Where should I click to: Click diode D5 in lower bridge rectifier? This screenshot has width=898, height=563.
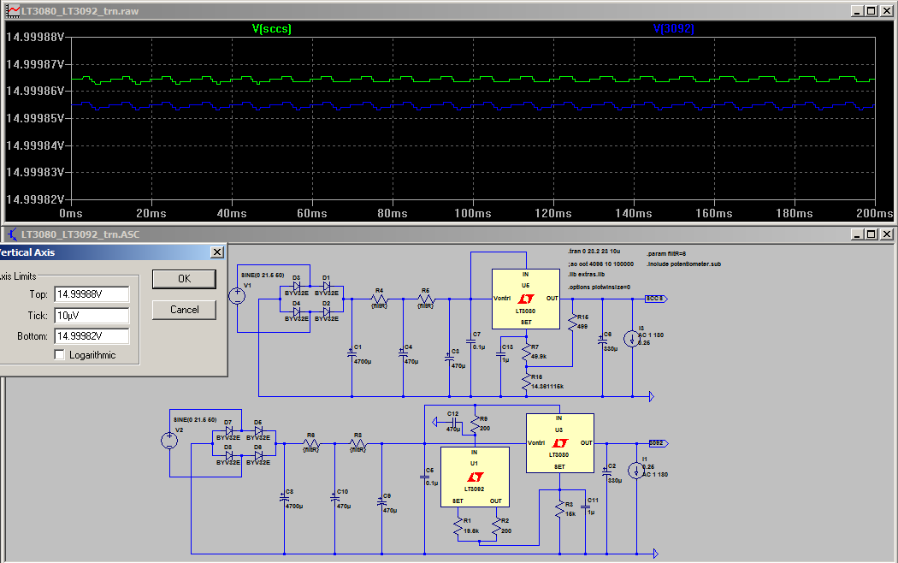pyautogui.click(x=258, y=430)
